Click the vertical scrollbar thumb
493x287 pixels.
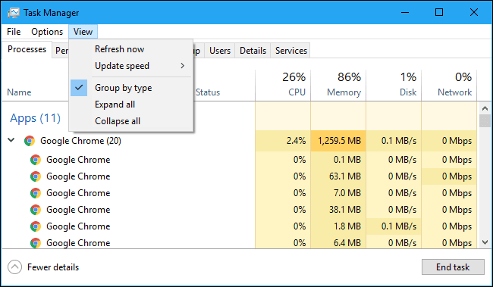click(485, 120)
